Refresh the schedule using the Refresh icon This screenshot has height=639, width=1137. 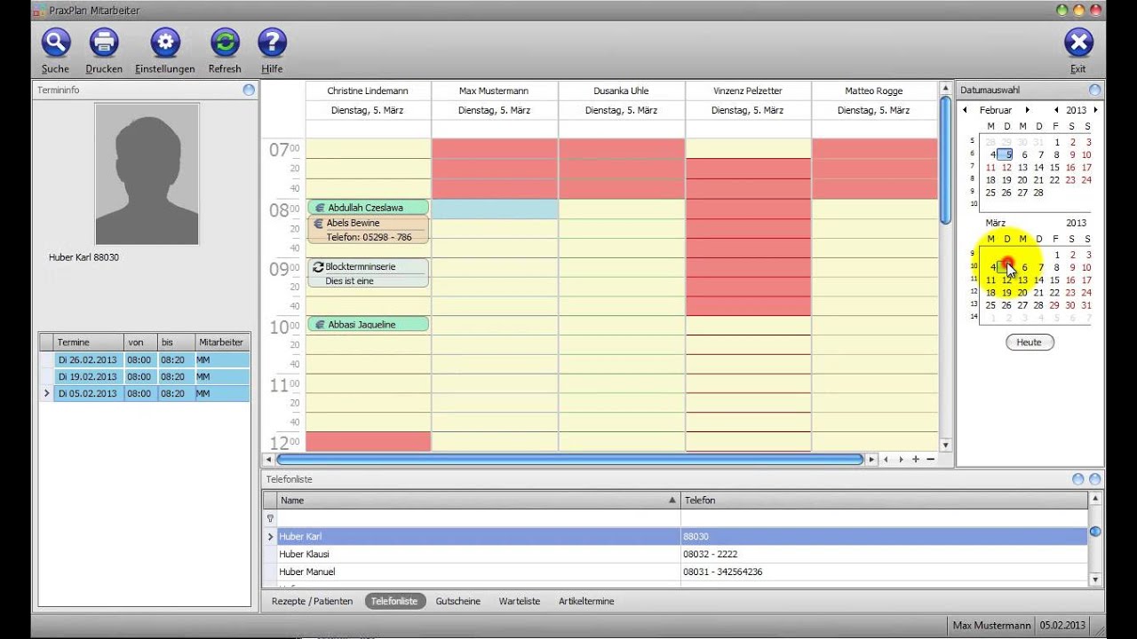pos(224,42)
